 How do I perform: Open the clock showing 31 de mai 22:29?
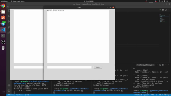(x=89, y=1)
